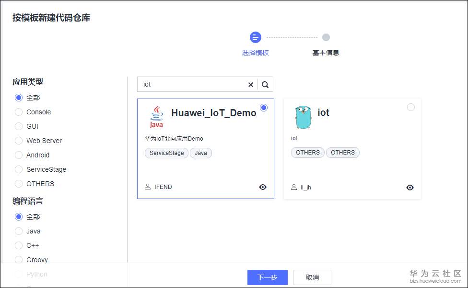Click the 基本信息 step dot

[x=326, y=37]
